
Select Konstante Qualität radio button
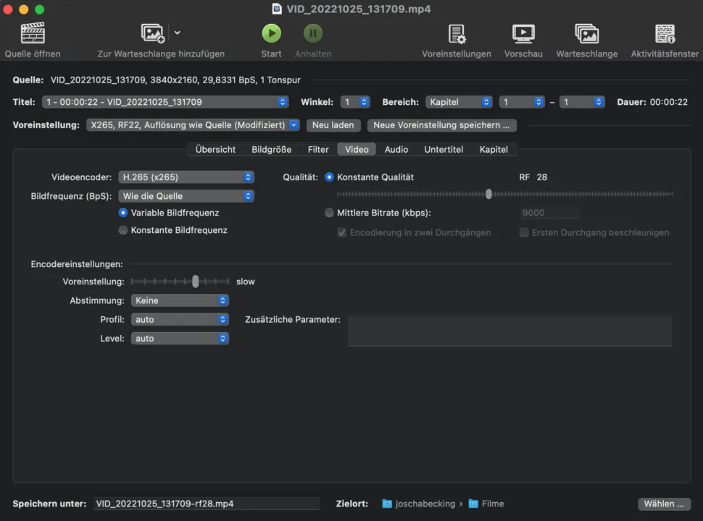pyautogui.click(x=329, y=177)
